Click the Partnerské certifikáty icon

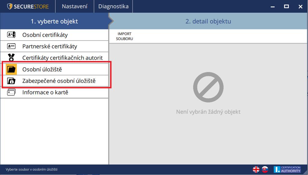click(x=11, y=46)
